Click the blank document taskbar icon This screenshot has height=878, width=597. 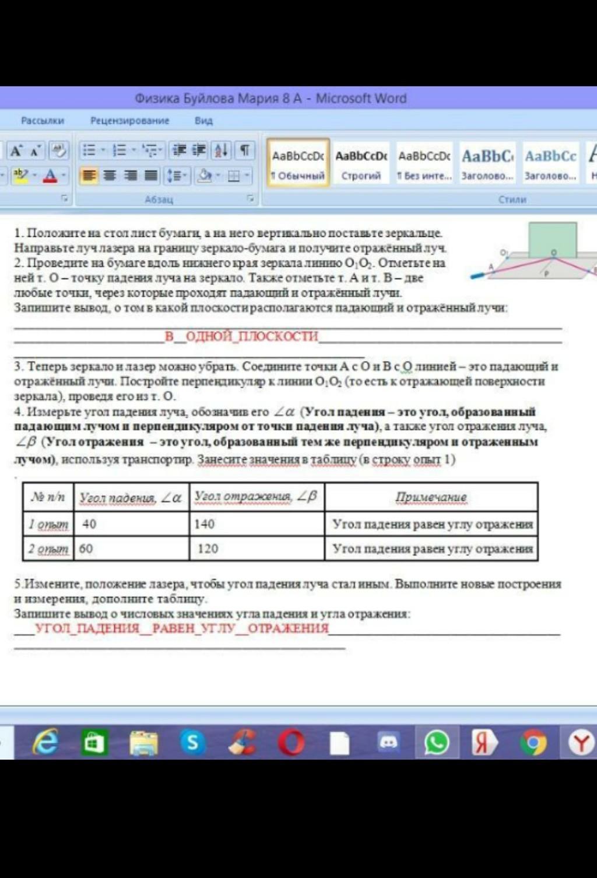point(339,743)
